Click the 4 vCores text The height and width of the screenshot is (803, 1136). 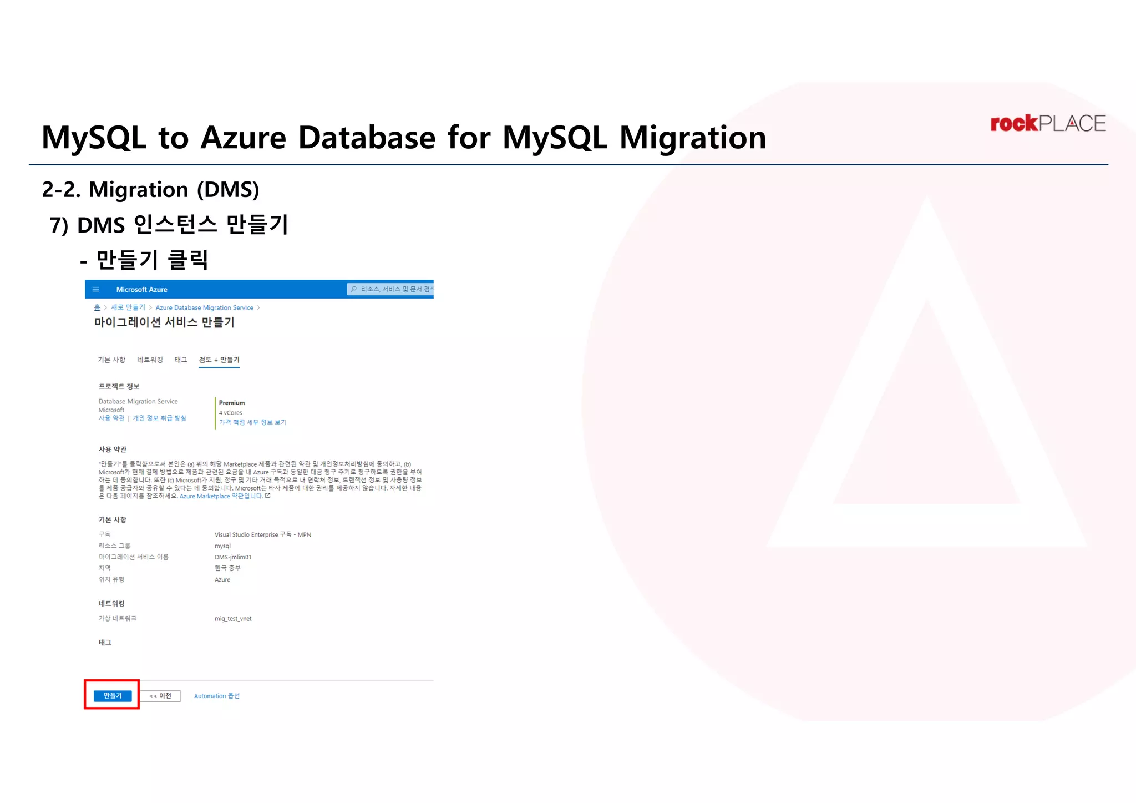[x=230, y=413]
